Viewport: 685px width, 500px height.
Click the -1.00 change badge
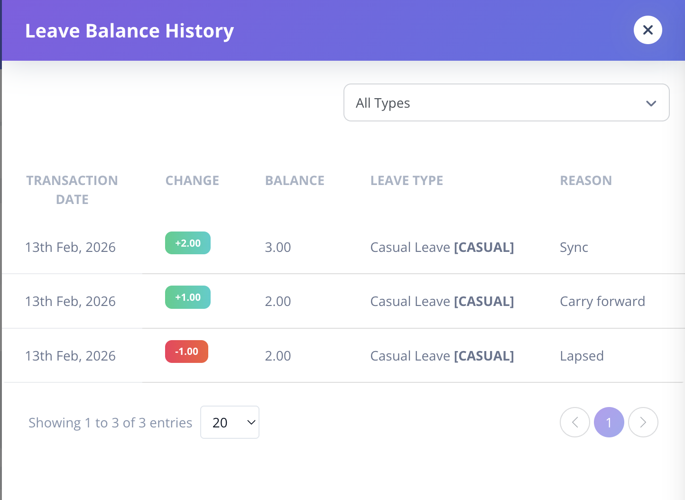[186, 352]
